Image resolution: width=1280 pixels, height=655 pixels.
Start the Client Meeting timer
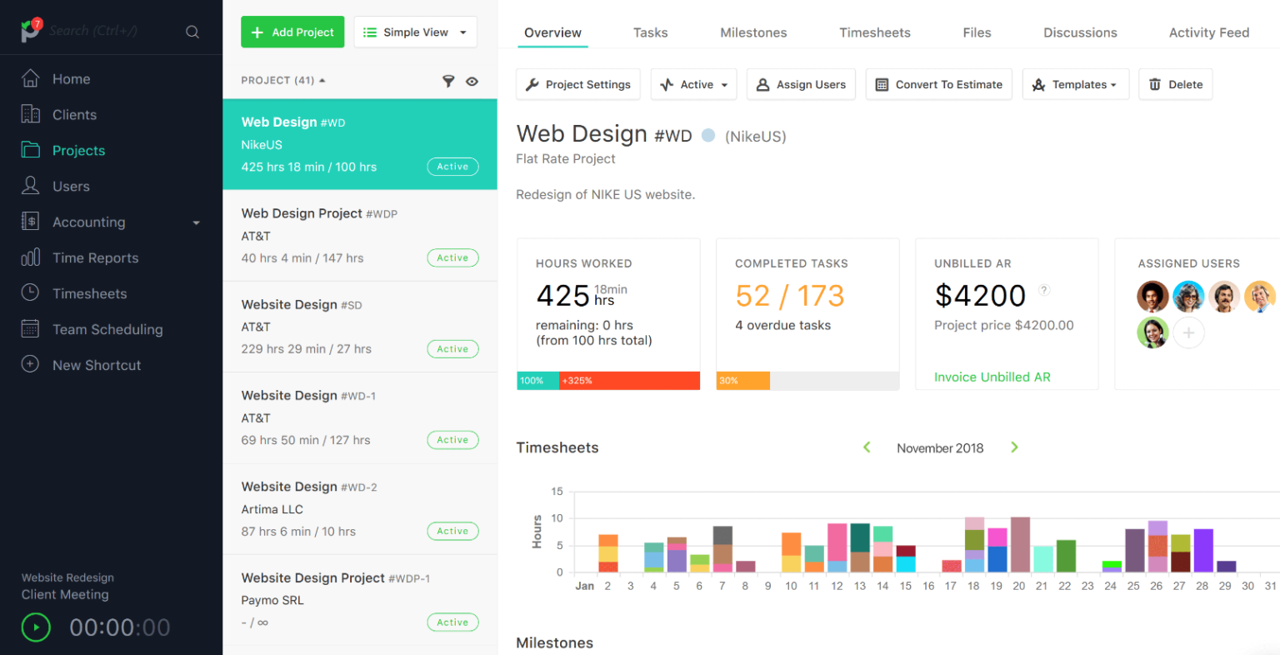point(36,627)
